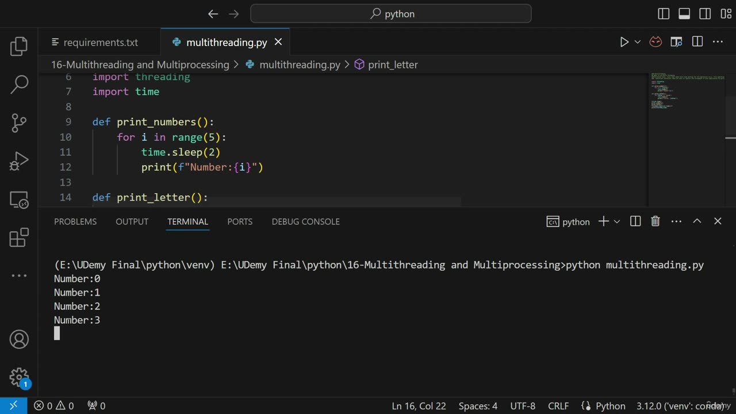Click line number 9 in the gutter
This screenshot has width=736, height=414.
pyautogui.click(x=68, y=122)
